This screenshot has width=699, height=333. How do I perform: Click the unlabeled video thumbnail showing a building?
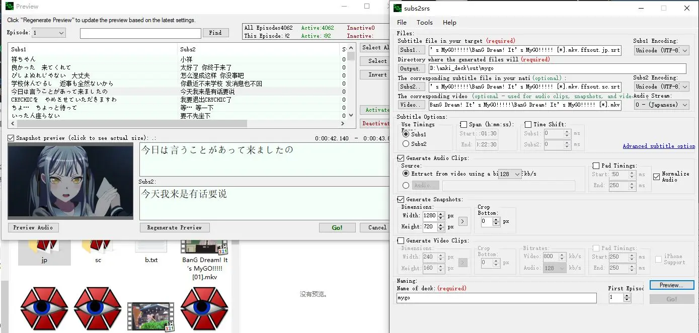click(150, 316)
